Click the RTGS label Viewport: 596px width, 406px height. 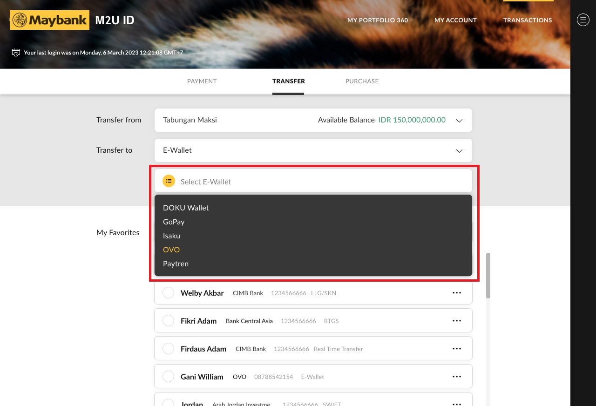point(332,321)
